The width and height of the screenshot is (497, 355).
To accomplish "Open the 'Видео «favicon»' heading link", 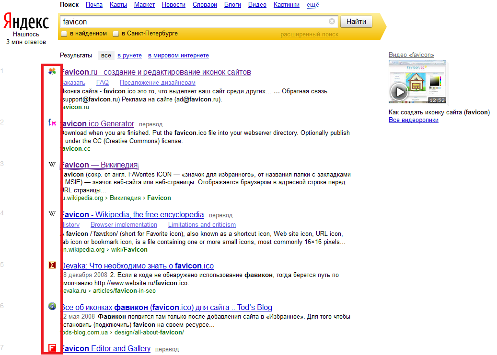I will 411,55.
